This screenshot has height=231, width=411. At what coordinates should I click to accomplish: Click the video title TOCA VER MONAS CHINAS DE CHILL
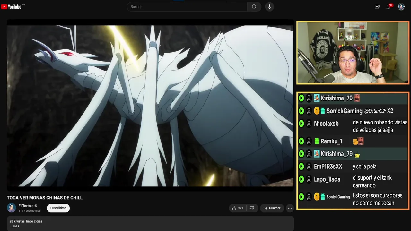(x=45, y=198)
